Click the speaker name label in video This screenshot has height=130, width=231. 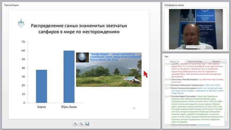(195, 47)
